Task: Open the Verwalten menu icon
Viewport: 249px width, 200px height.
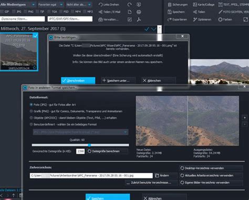Action: click(x=100, y=19)
